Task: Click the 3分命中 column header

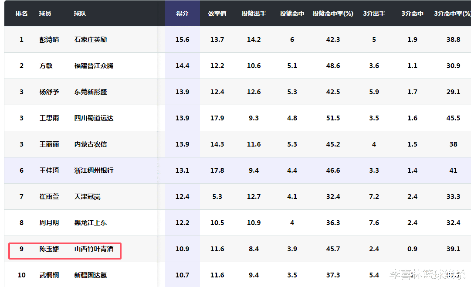Action: point(413,14)
